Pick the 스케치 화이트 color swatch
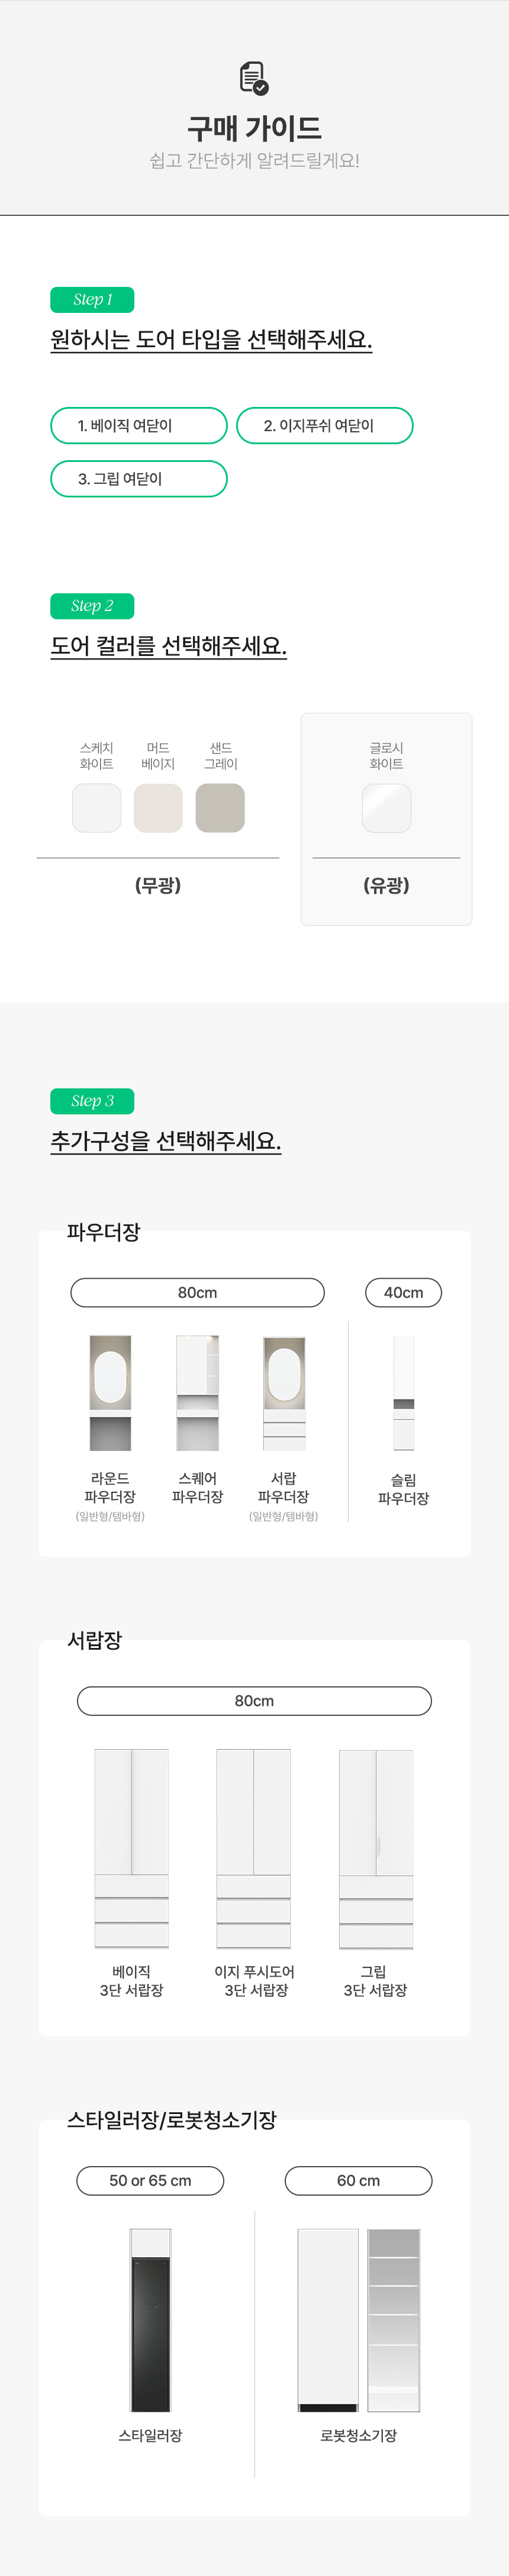 (97, 808)
